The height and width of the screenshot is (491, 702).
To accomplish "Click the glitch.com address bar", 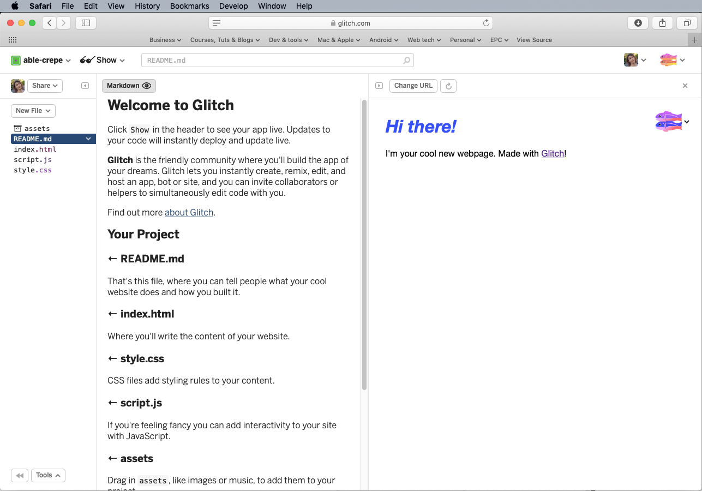I will pyautogui.click(x=351, y=23).
